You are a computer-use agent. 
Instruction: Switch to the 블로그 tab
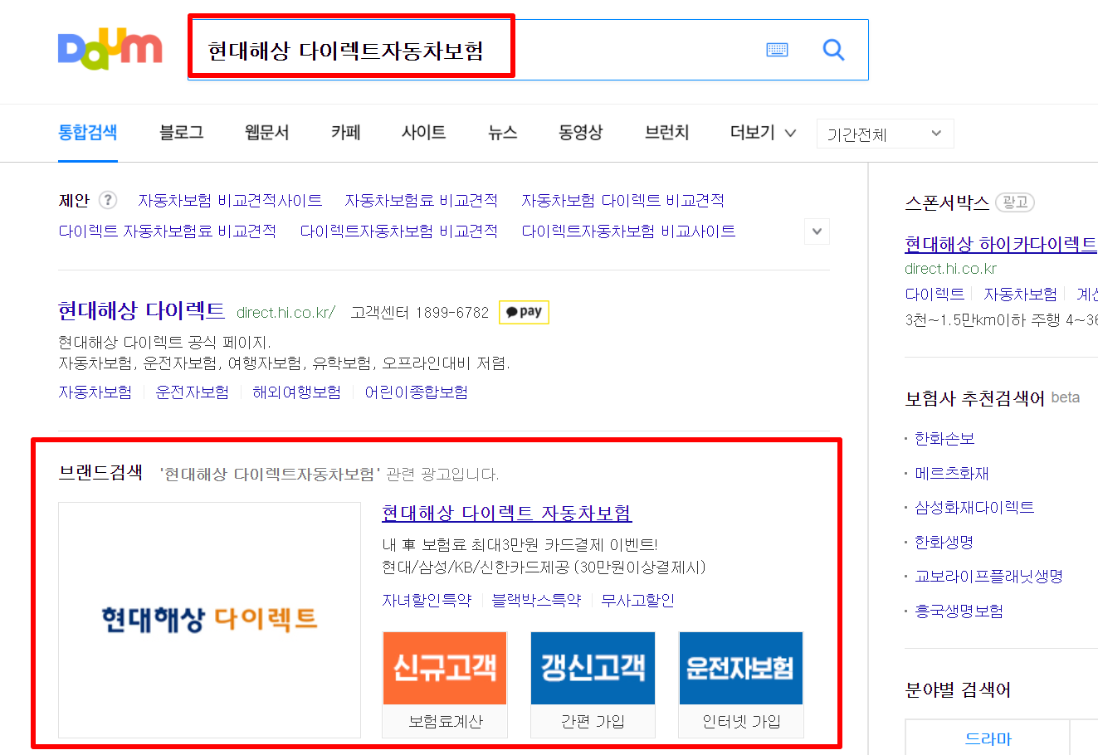pos(182,133)
